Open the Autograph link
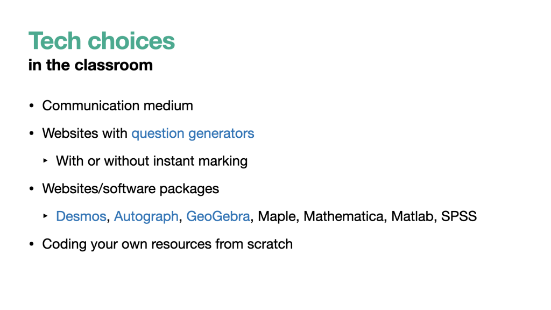This screenshot has width=551, height=310. point(146,216)
